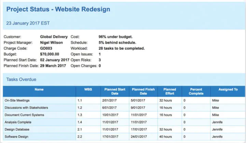Click the charge code GD003
This screenshot has width=246, height=143.
pos(46,48)
